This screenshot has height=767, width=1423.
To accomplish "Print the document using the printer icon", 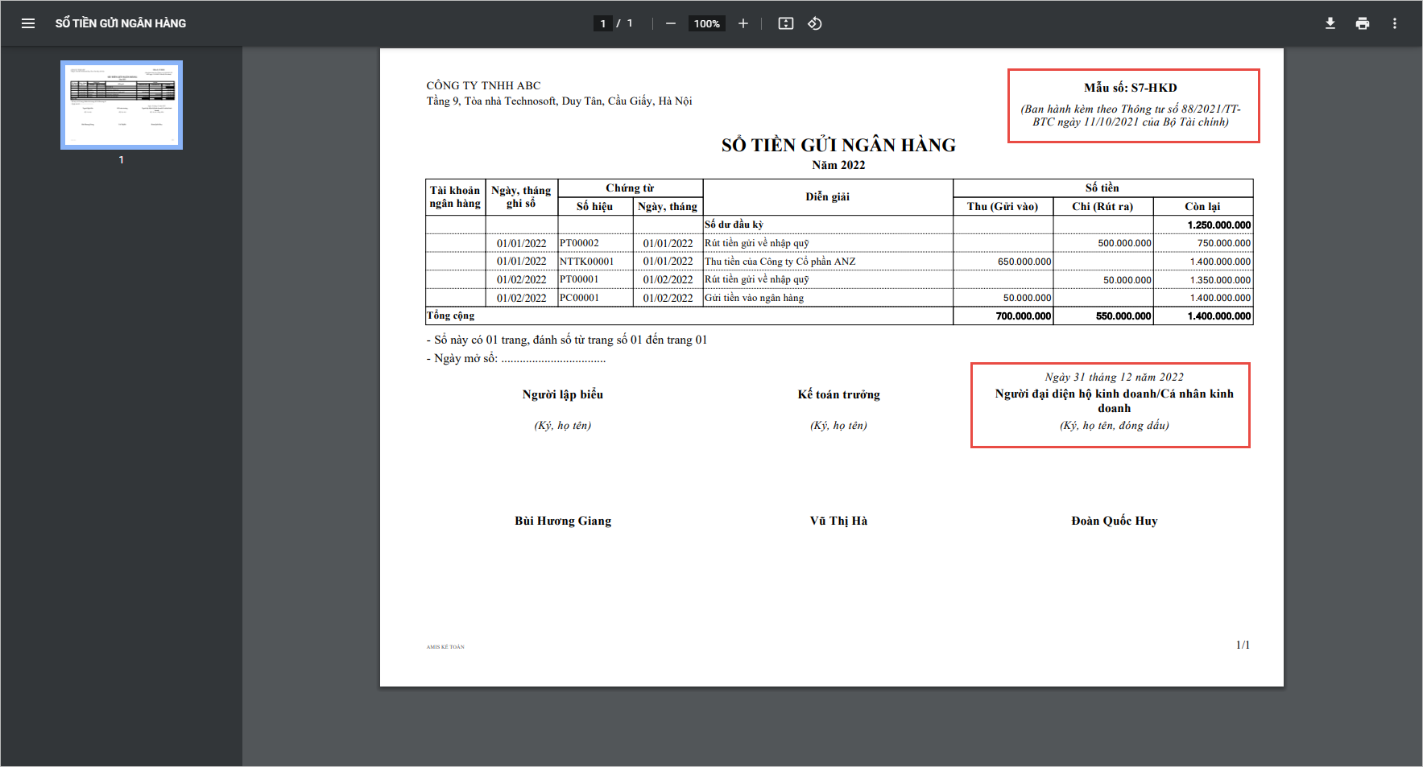I will pos(1363,23).
